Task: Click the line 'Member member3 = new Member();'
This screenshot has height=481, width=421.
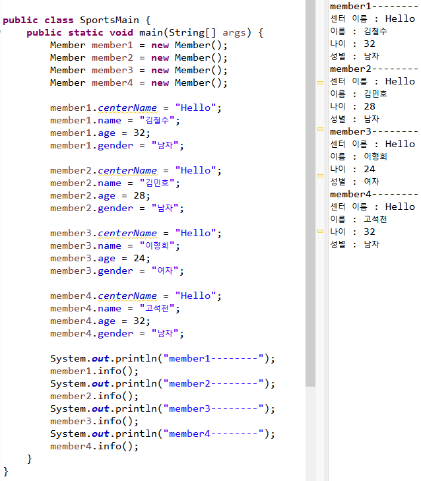Action: coord(139,71)
